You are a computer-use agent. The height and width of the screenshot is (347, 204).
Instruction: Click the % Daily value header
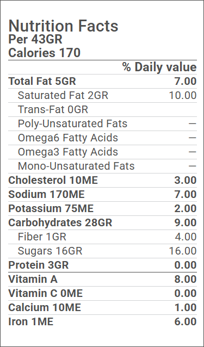pyautogui.click(x=159, y=67)
